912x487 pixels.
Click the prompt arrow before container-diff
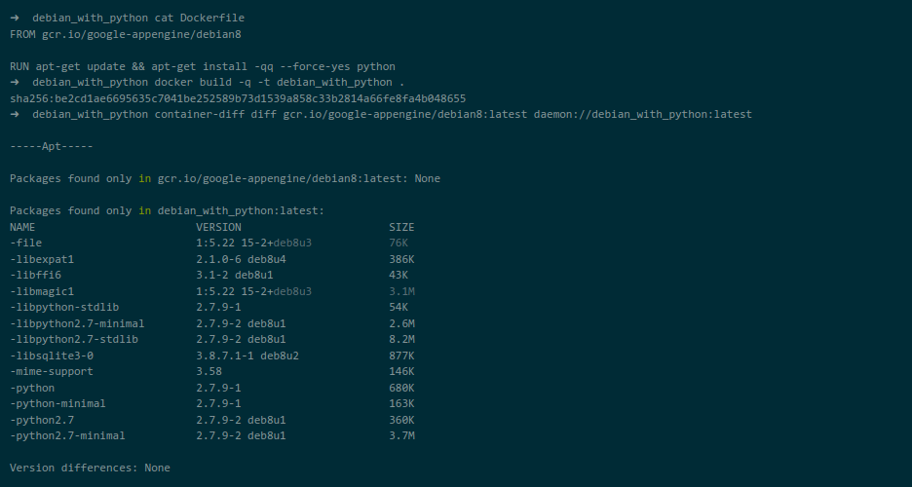click(x=15, y=115)
